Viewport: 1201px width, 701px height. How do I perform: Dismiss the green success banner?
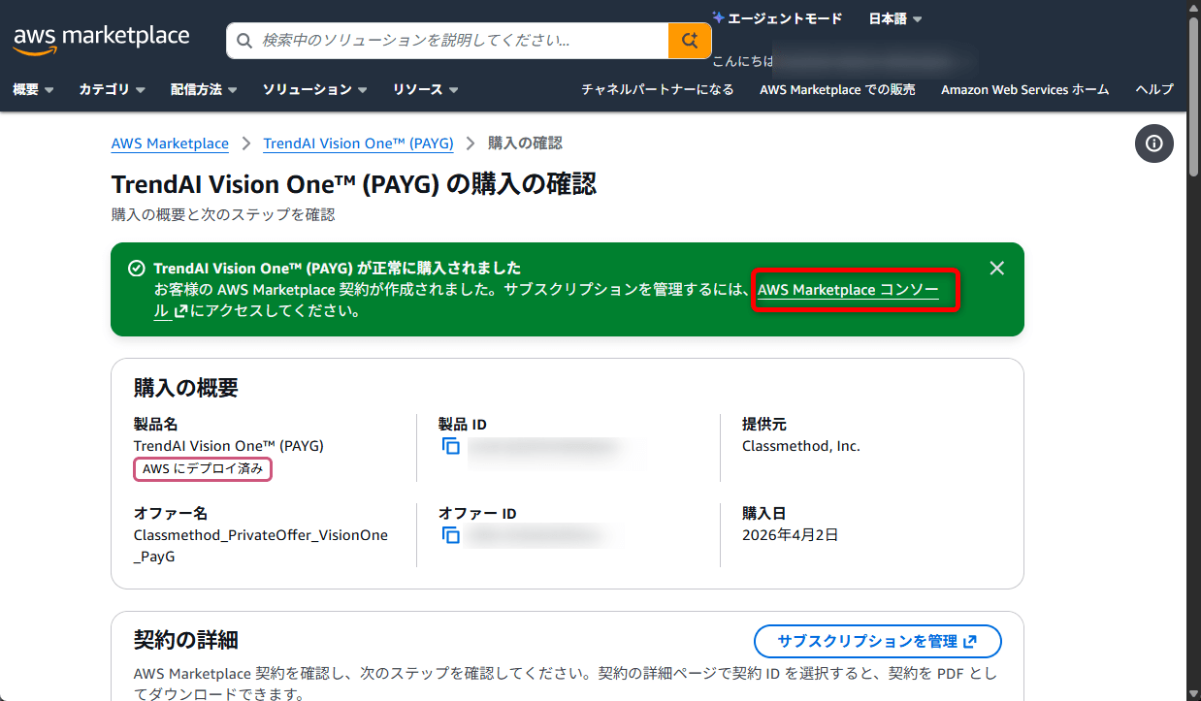click(x=996, y=269)
